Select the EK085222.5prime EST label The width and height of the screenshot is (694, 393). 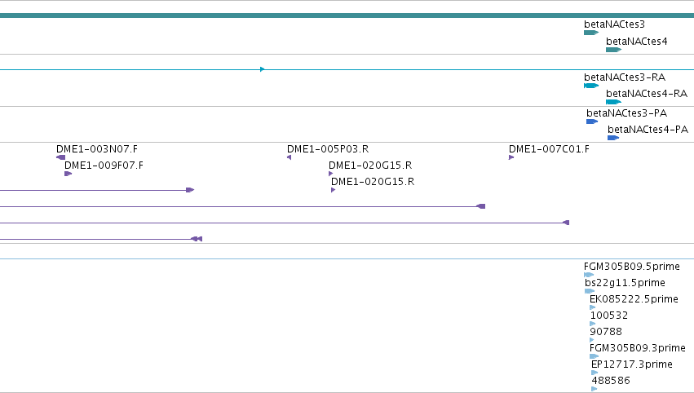point(634,299)
